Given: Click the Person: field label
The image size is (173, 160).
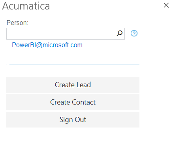Looking at the screenshot, I should [17, 23].
